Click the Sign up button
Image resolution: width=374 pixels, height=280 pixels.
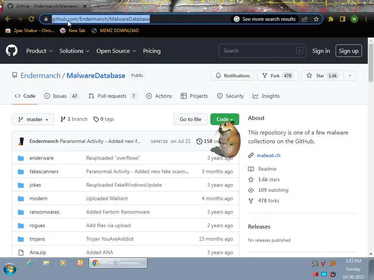point(349,51)
